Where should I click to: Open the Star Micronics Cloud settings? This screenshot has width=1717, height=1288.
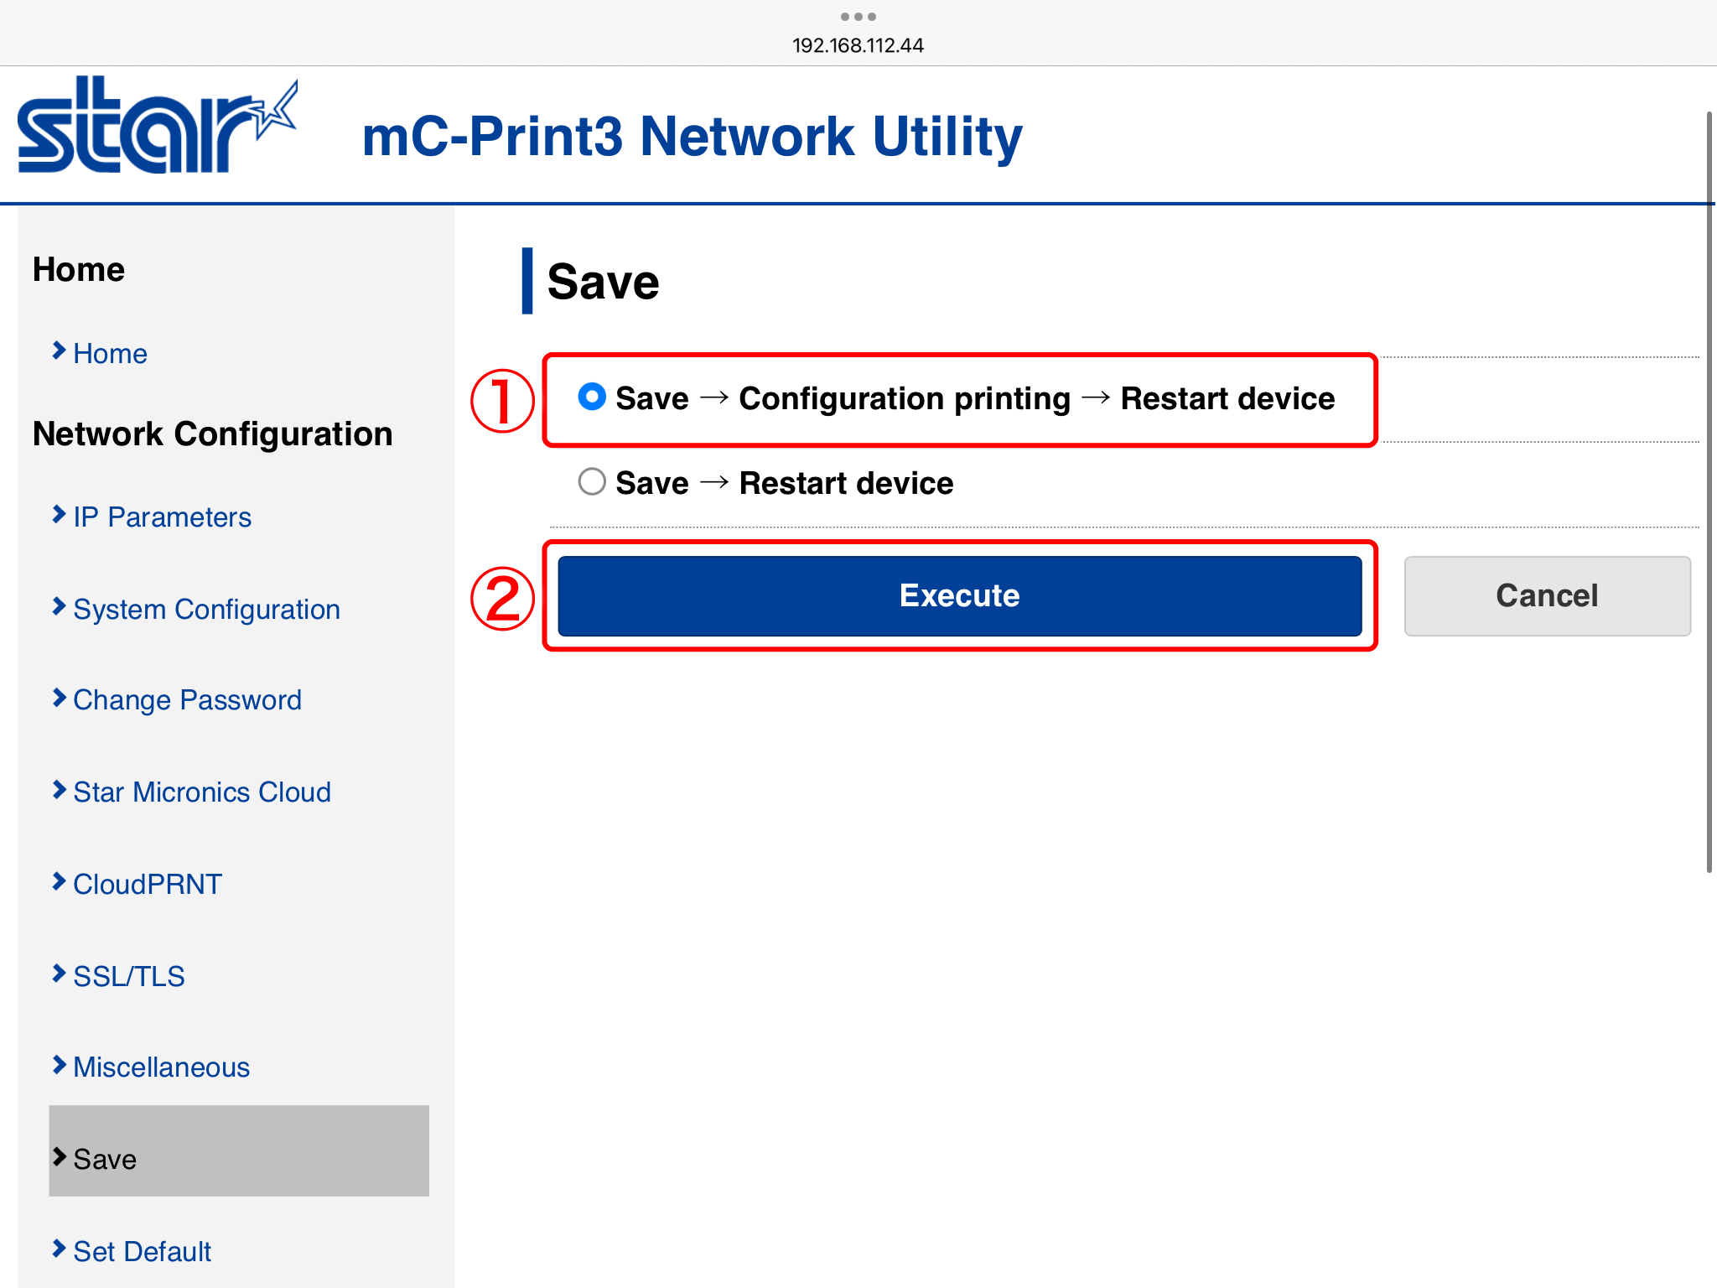[x=201, y=792]
